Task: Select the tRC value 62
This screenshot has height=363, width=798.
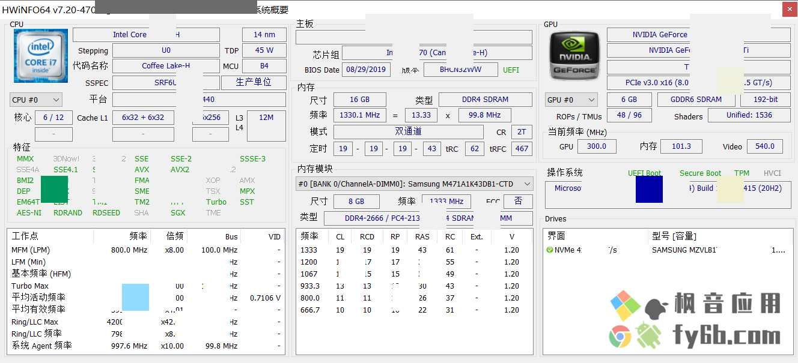Action: [474, 148]
